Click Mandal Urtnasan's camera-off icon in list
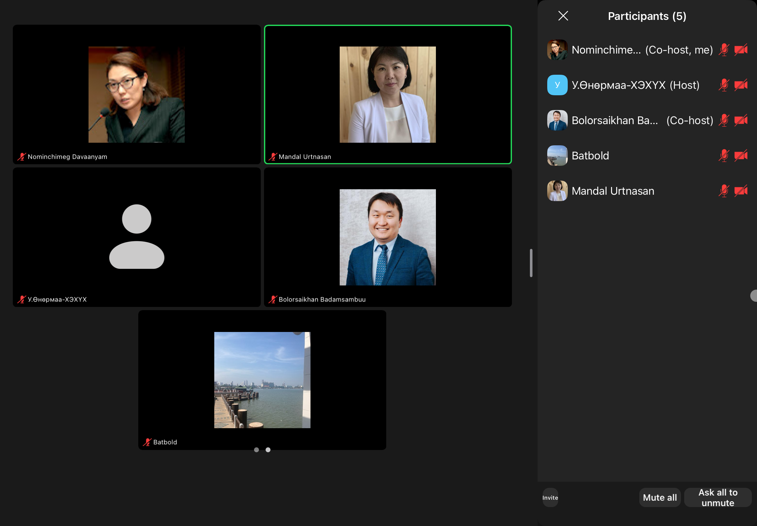757x526 pixels. [x=741, y=191]
